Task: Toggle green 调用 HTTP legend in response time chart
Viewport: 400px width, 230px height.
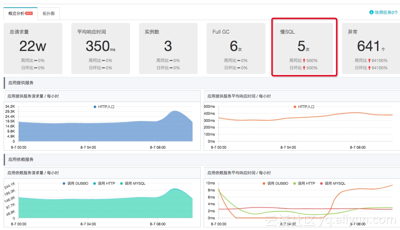Action: pyautogui.click(x=304, y=183)
